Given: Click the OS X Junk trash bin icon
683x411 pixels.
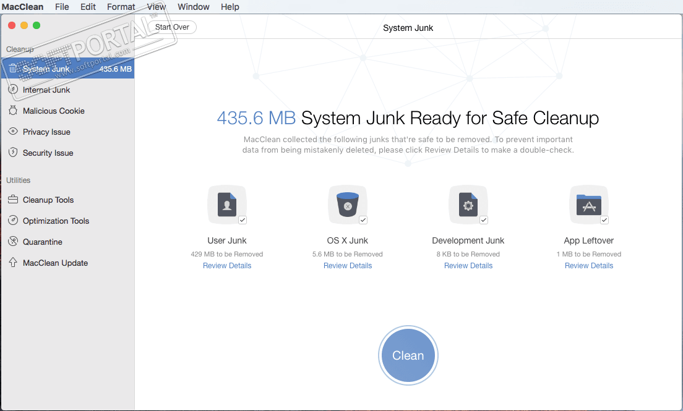Looking at the screenshot, I should [x=348, y=205].
